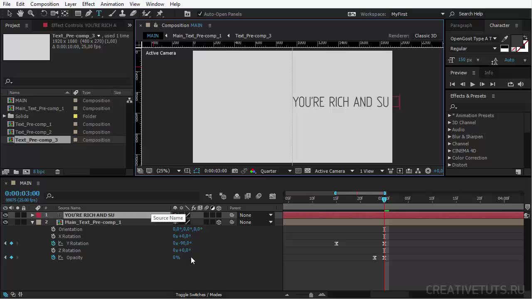Select the Horizontal Type tool
This screenshot has width=532, height=299.
tap(99, 14)
